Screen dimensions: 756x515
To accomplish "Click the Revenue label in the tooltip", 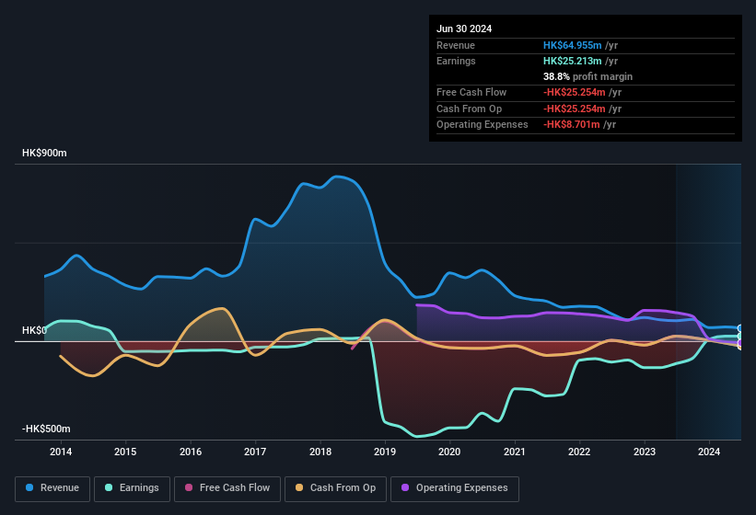I will (456, 45).
